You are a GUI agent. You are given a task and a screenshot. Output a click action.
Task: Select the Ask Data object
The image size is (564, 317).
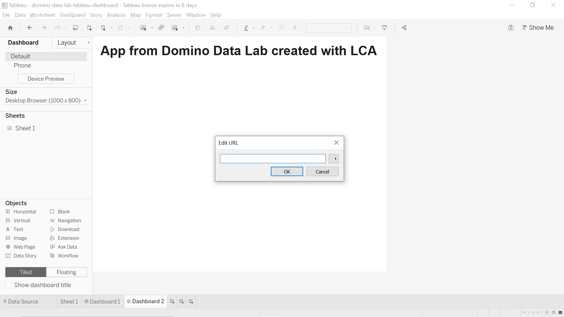point(63,247)
